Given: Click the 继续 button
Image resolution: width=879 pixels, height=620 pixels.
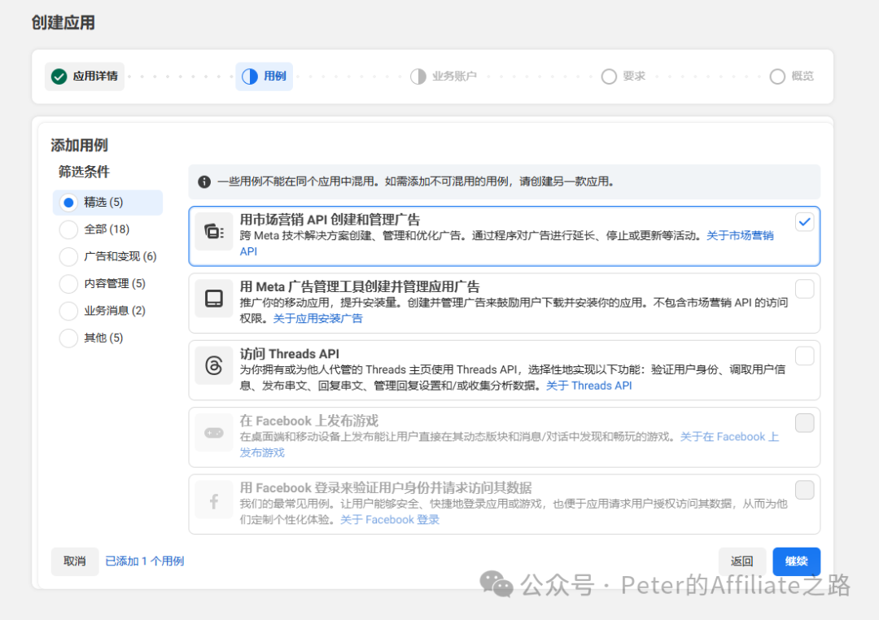Looking at the screenshot, I should point(795,561).
